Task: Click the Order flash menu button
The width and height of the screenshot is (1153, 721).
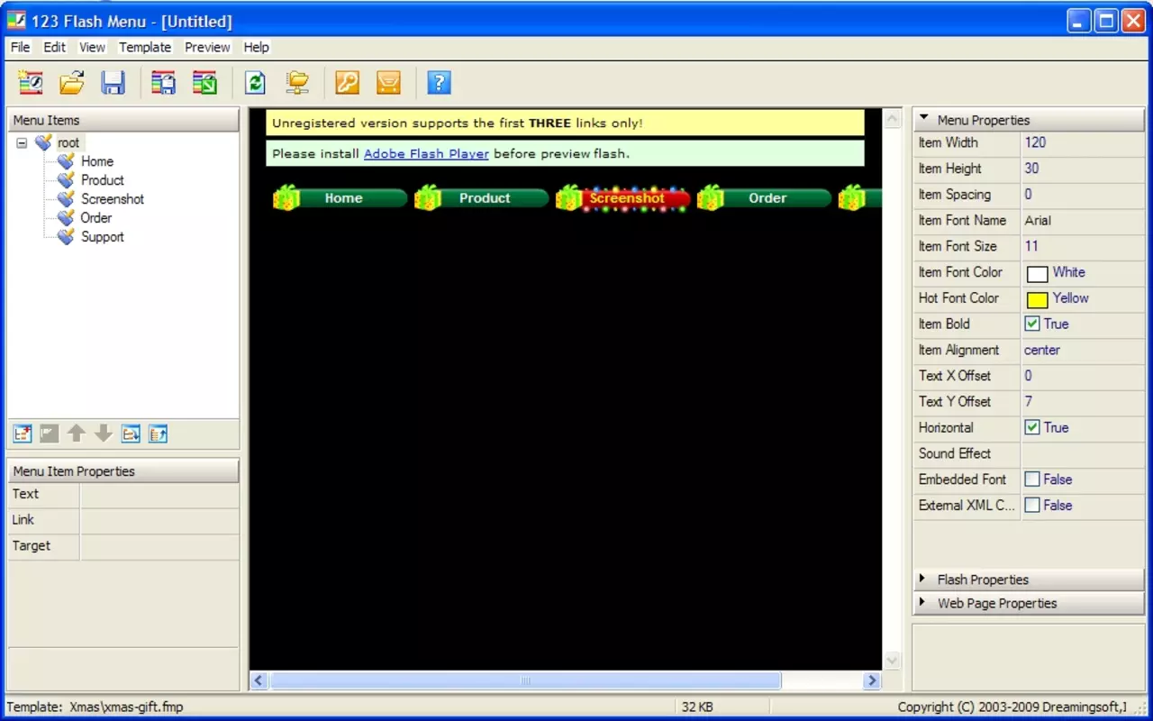Action: point(765,198)
